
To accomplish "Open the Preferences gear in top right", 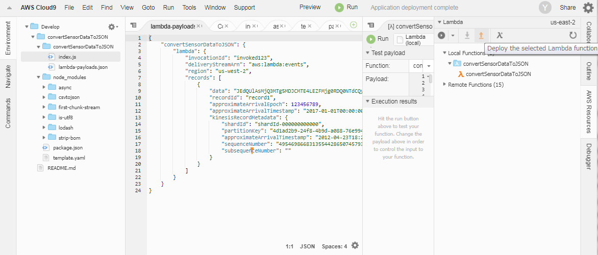I will (x=588, y=8).
